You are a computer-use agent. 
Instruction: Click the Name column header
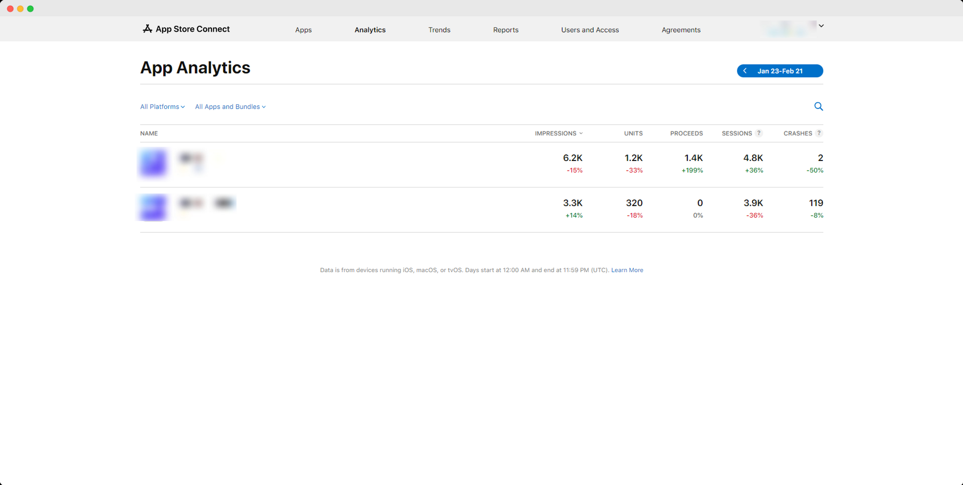click(149, 133)
